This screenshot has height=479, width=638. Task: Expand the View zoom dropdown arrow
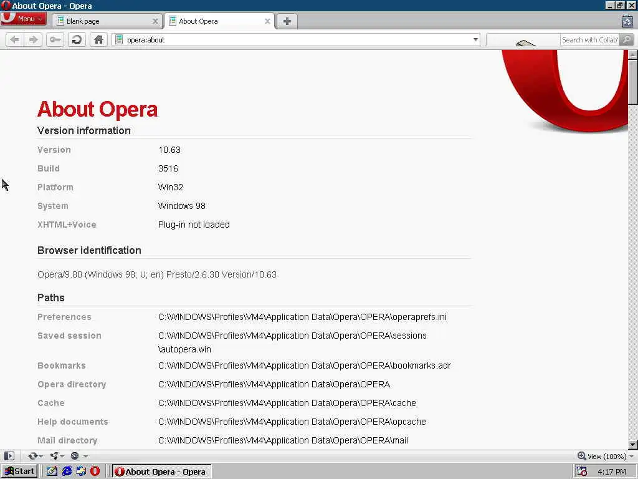(x=631, y=457)
